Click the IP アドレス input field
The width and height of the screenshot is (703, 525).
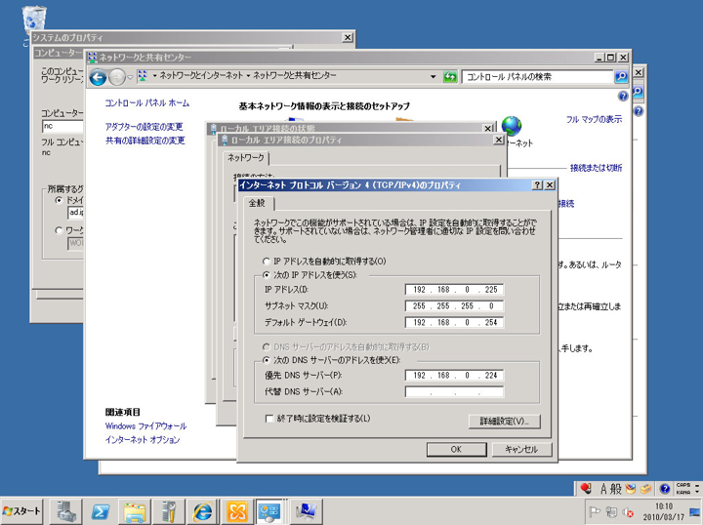coord(454,290)
